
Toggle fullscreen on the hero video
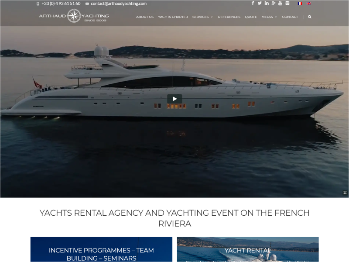point(345,193)
